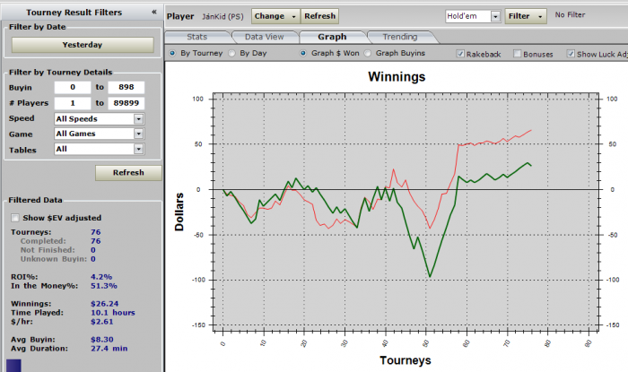The image size is (628, 372).
Task: Click the # Players maximum field 89899
Action: tap(126, 103)
